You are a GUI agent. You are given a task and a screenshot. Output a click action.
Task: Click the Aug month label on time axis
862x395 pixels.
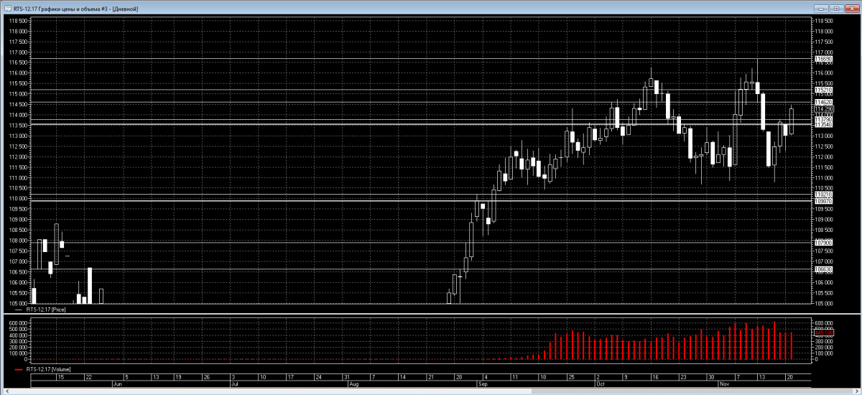click(353, 384)
